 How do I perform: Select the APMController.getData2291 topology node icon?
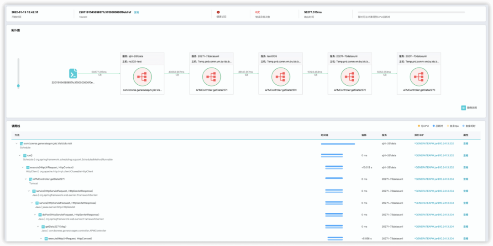pos(281,76)
